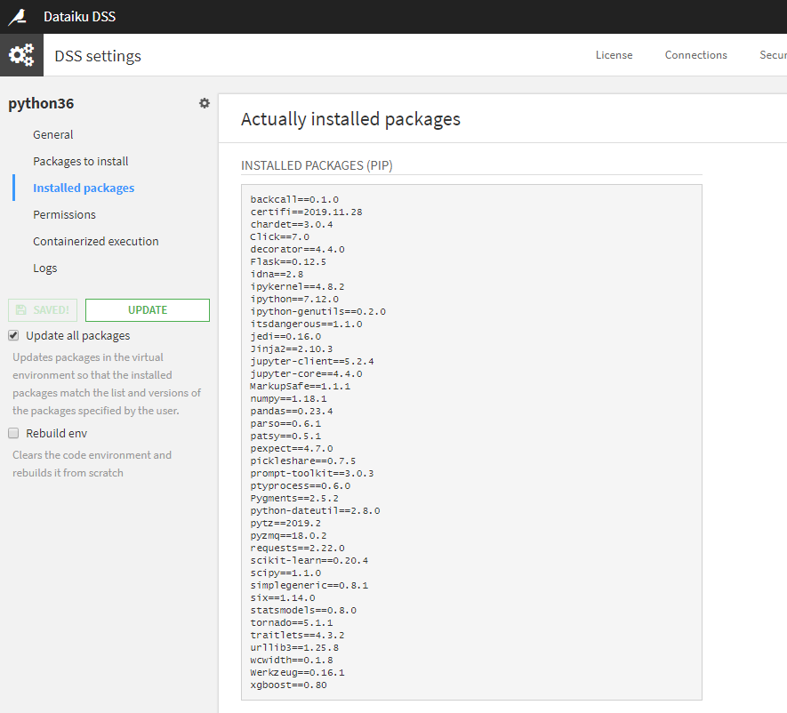787x713 pixels.
Task: Open Packages to install section
Action: [81, 161]
